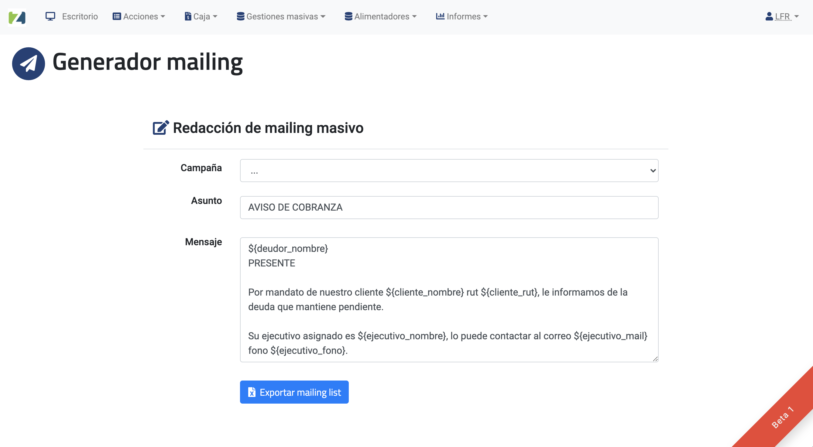Click the Asunto input field
813x447 pixels.
[449, 208]
